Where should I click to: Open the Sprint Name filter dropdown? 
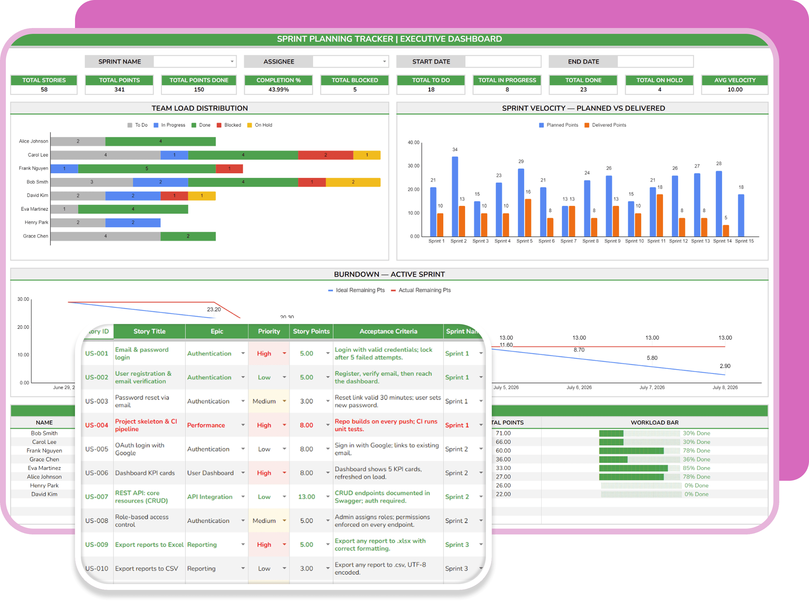point(232,62)
